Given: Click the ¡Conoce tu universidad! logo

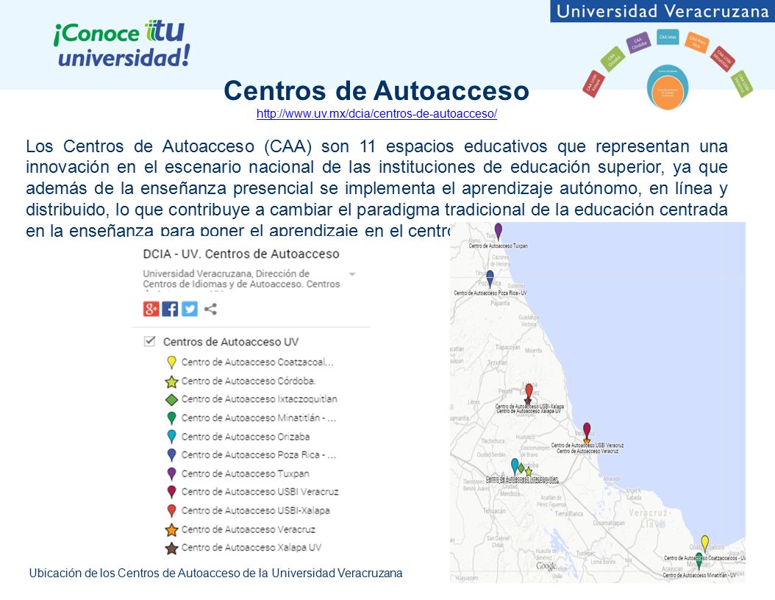Looking at the screenshot, I should point(121,43).
